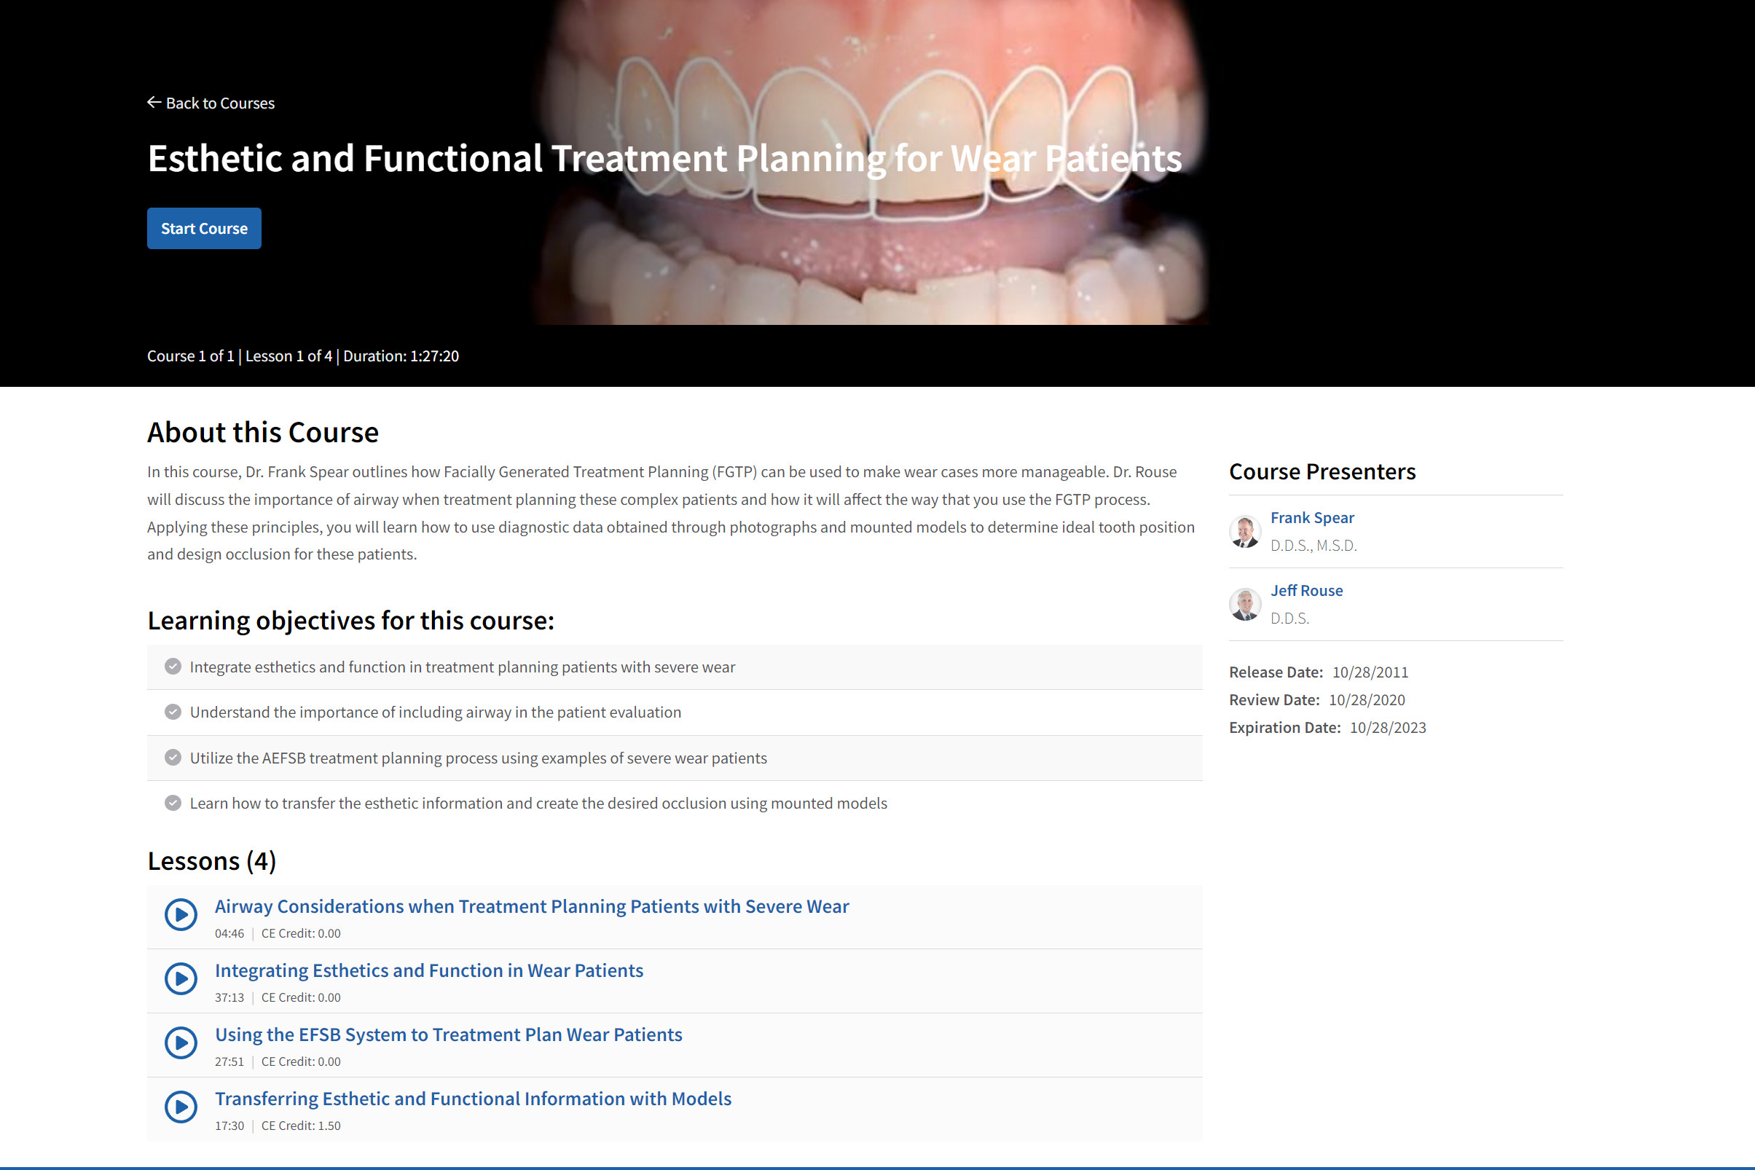The width and height of the screenshot is (1755, 1170).
Task: Click Frank Spear's avatar photo
Action: pyautogui.click(x=1244, y=531)
